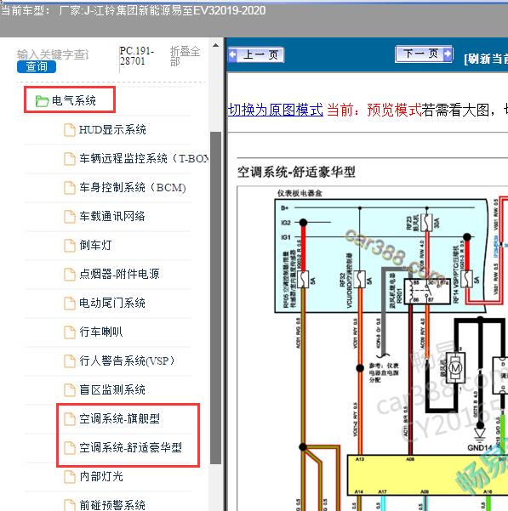508x511 pixels.
Task: Click 折叠全部 to collapse all
Action: [185, 56]
